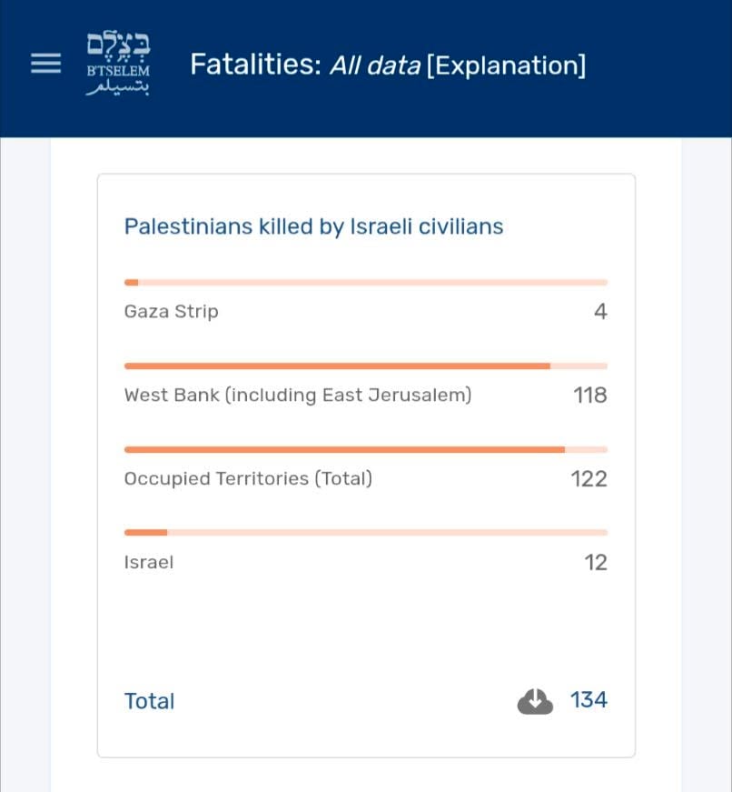Click the Occupied Territories progress bar
The width and height of the screenshot is (732, 792).
pos(366,449)
